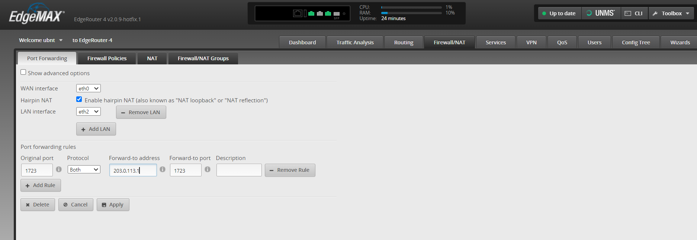Click info icon beside Original port field

click(x=59, y=169)
